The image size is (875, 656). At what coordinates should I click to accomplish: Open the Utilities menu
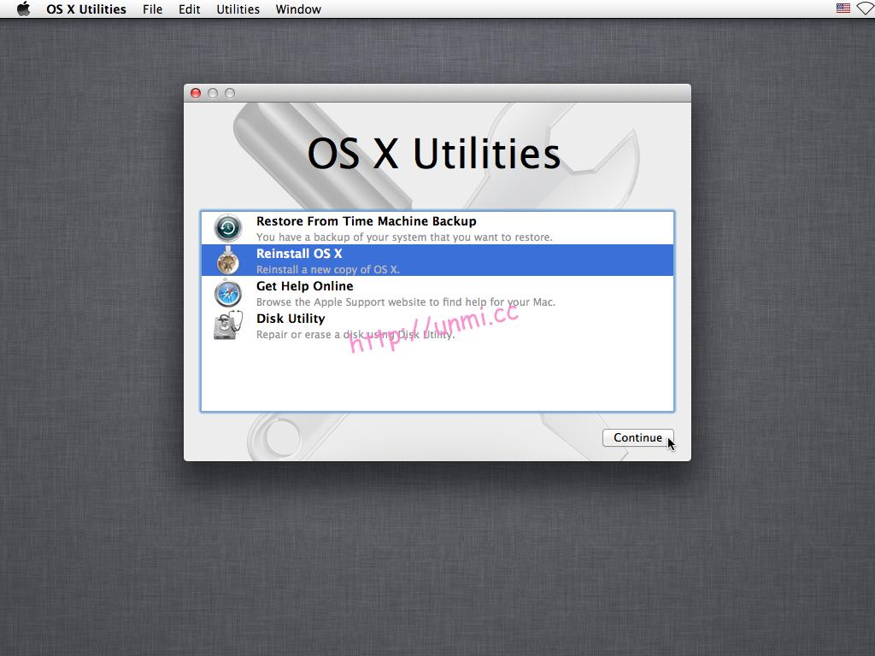point(238,9)
